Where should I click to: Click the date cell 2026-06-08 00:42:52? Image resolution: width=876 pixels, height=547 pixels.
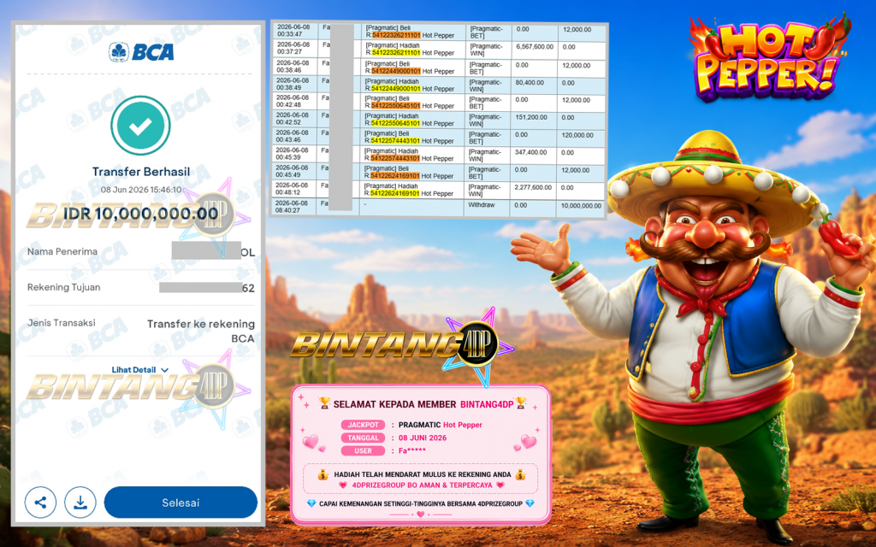pyautogui.click(x=295, y=119)
